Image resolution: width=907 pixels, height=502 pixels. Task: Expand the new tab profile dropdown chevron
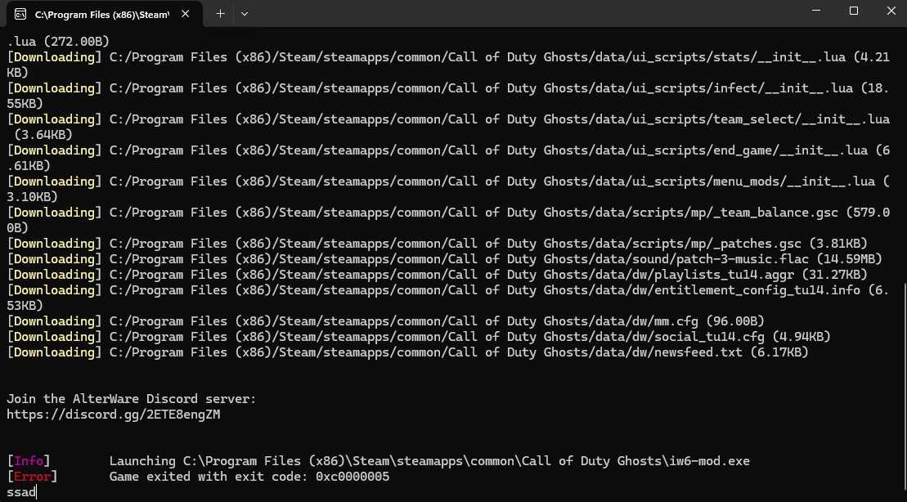(245, 14)
